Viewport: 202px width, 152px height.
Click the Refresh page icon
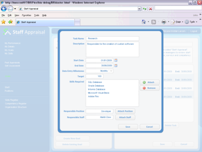pyautogui.click(x=145, y=9)
